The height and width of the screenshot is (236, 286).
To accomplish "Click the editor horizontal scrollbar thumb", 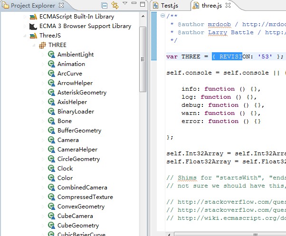I will coord(230,235).
